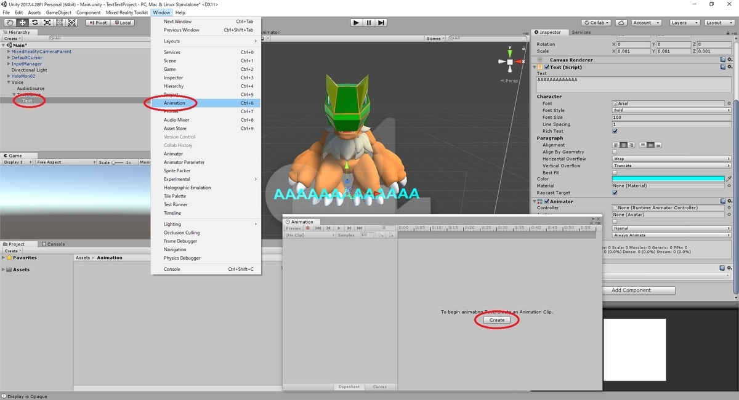Open the Animator component help icon
The height and width of the screenshot is (400, 739).
pos(723,201)
